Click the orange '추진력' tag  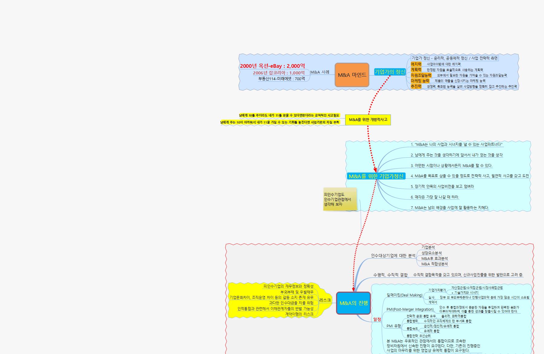click(x=416, y=86)
